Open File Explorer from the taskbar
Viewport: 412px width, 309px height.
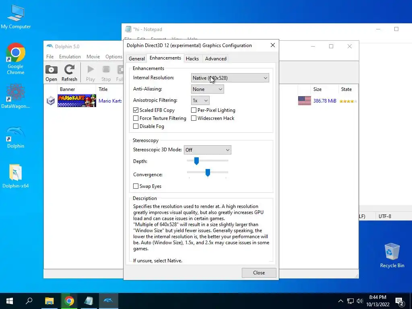click(49, 301)
